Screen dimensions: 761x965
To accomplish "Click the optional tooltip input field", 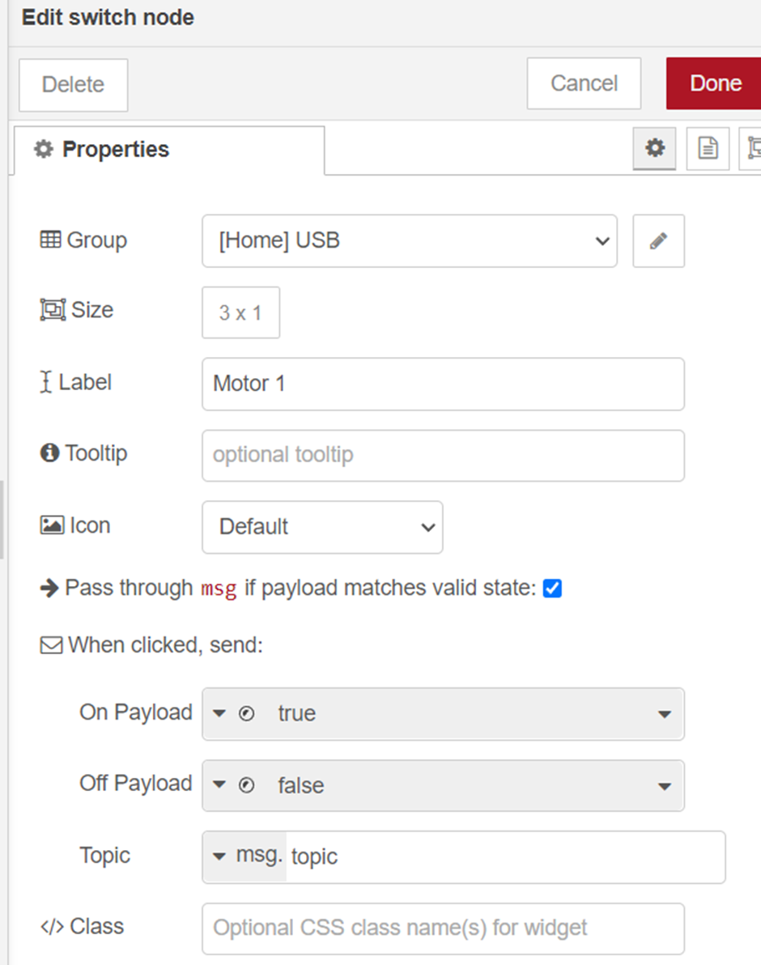I will pyautogui.click(x=443, y=456).
